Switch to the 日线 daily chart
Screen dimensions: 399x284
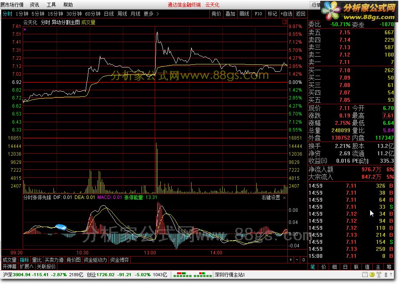click(109, 14)
